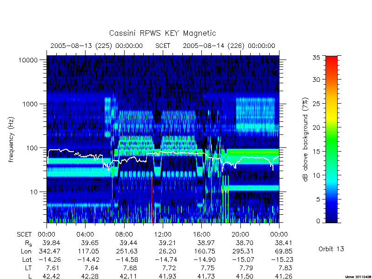Click the Lon value 69.85
This screenshot has width=372, height=279.
tap(283, 251)
